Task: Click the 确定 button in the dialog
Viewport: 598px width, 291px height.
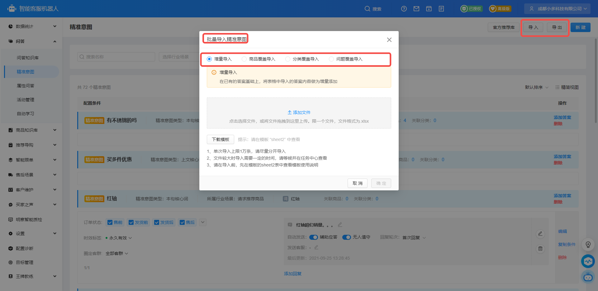Action: pyautogui.click(x=381, y=183)
